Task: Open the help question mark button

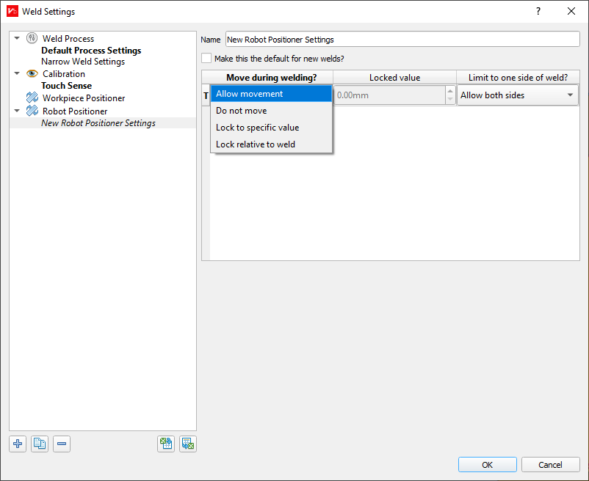Action: click(x=538, y=11)
